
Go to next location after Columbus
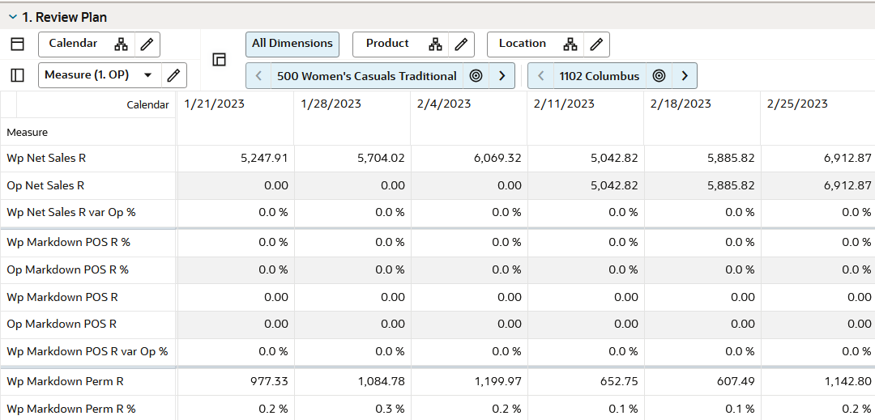point(685,76)
